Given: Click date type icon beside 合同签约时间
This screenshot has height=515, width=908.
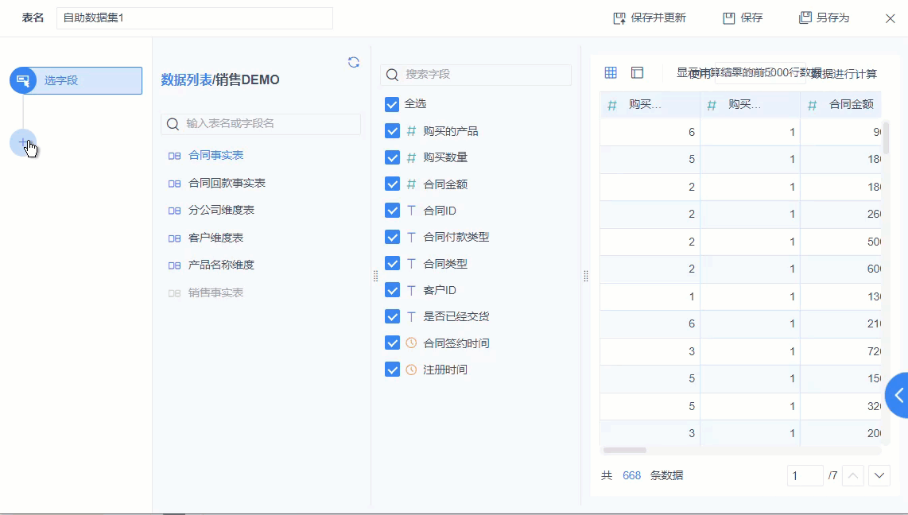Looking at the screenshot, I should click(x=411, y=343).
